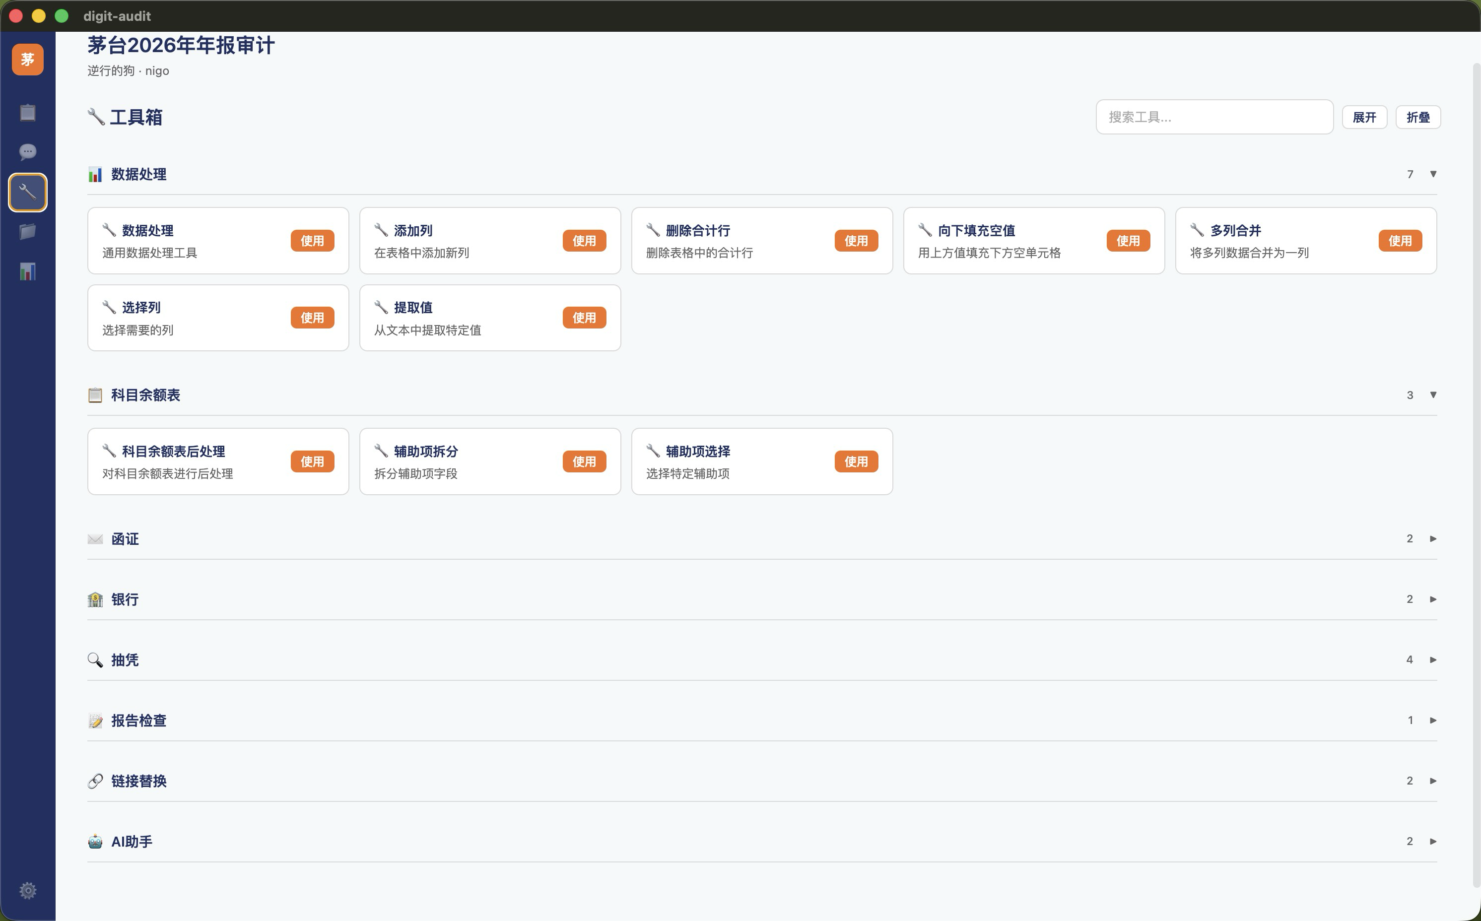The width and height of the screenshot is (1481, 921).
Task: Click the magnifier icon beside 抽凭
Action: click(x=95, y=659)
